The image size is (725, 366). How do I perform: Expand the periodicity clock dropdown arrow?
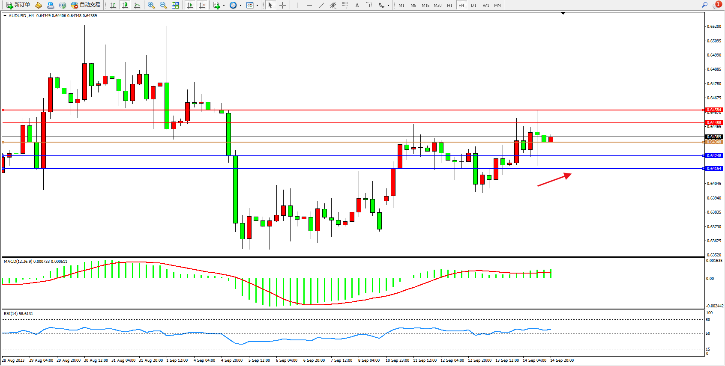click(240, 6)
